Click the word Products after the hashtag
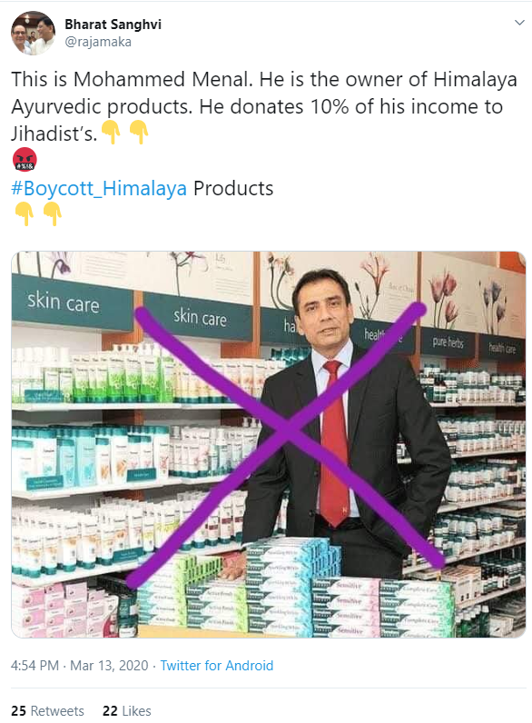 (x=233, y=188)
